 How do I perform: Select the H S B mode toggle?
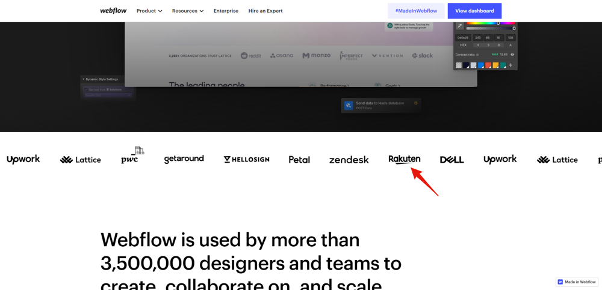coord(488,45)
